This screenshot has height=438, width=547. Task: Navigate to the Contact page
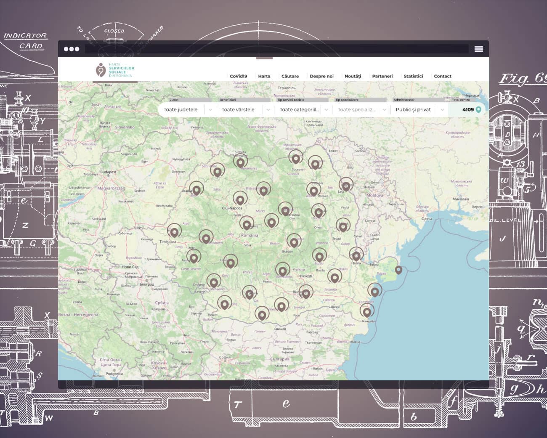point(442,76)
